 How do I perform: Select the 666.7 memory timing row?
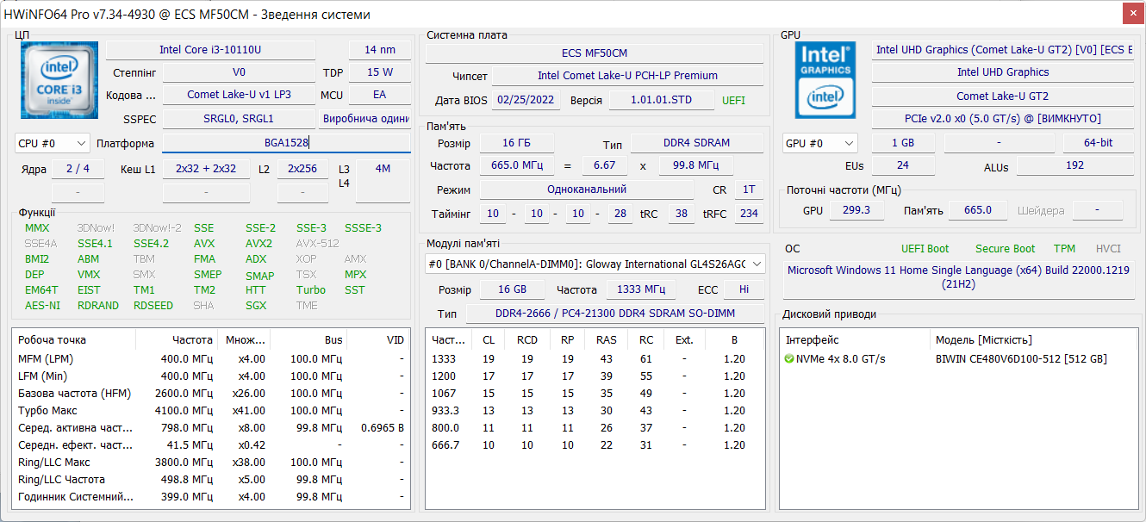pyautogui.click(x=595, y=445)
